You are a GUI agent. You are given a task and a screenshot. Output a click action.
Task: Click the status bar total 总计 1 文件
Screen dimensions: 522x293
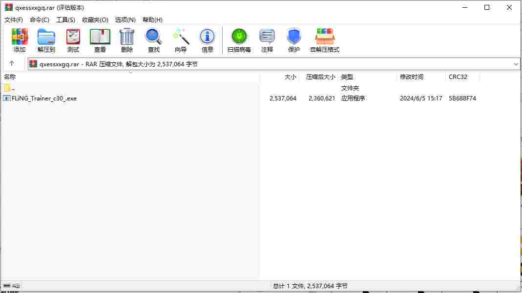click(310, 286)
